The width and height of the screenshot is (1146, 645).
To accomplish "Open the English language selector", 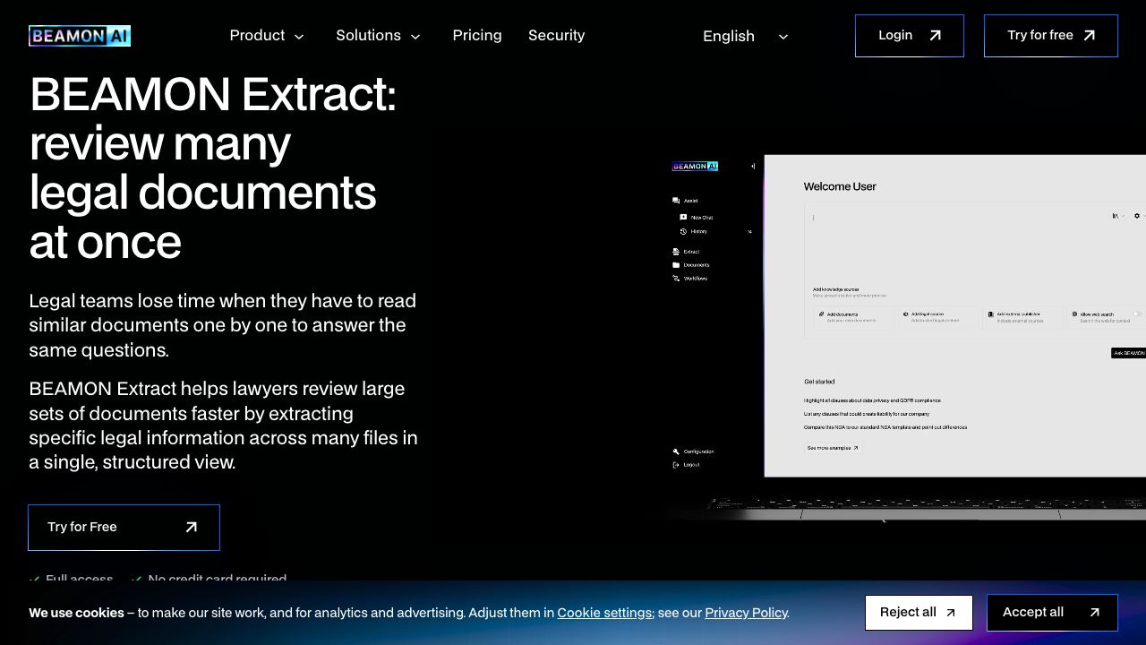I will click(745, 36).
